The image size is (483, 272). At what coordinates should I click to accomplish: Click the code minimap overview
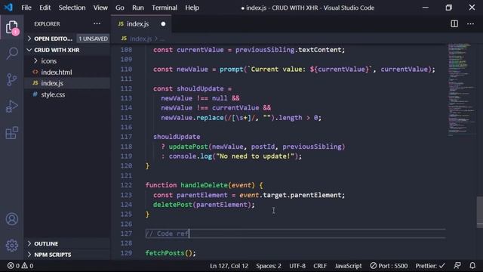click(x=461, y=89)
